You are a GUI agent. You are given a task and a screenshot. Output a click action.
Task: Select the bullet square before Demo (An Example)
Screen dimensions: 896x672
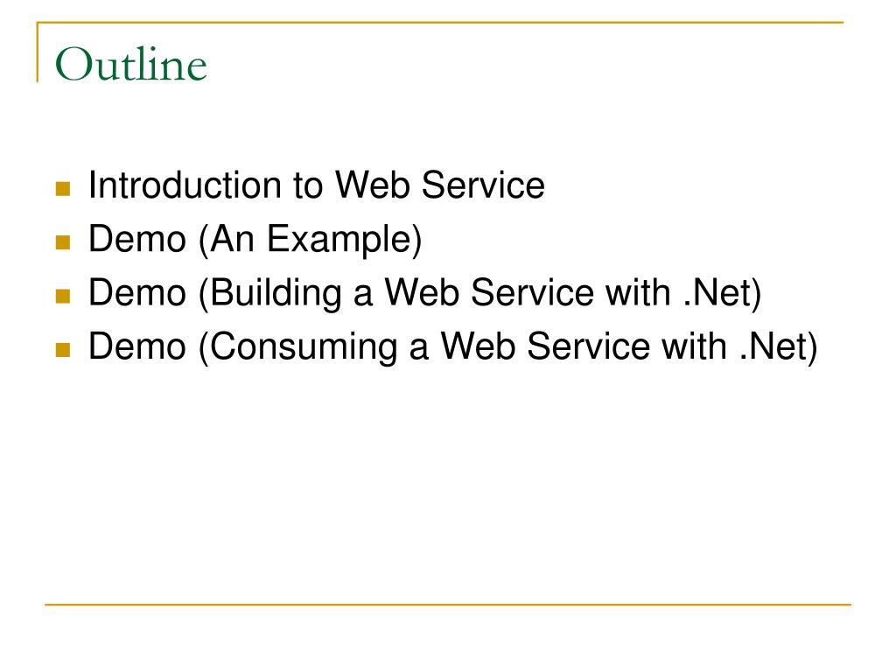(x=63, y=242)
